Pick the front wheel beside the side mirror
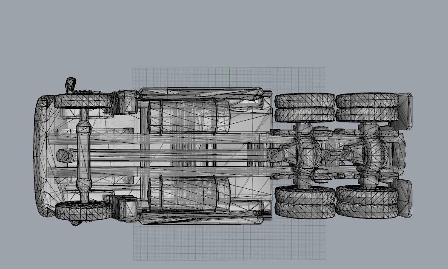 pyautogui.click(x=83, y=100)
